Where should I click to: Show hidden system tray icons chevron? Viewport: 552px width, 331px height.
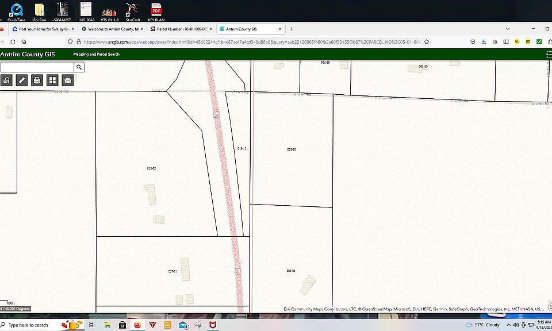coord(508,325)
